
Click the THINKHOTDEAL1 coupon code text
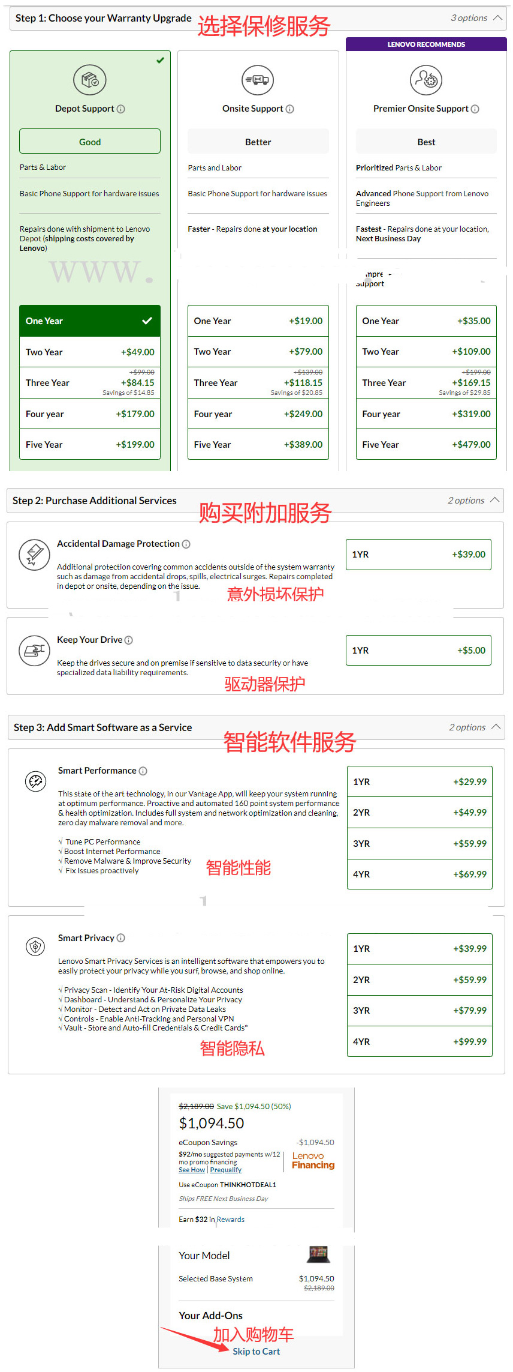248,1185
